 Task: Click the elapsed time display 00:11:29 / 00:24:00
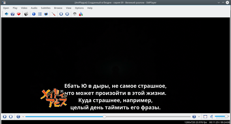tap(219, 122)
